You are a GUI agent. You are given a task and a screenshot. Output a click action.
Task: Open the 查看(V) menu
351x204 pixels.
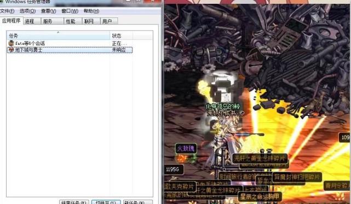[x=48, y=11]
